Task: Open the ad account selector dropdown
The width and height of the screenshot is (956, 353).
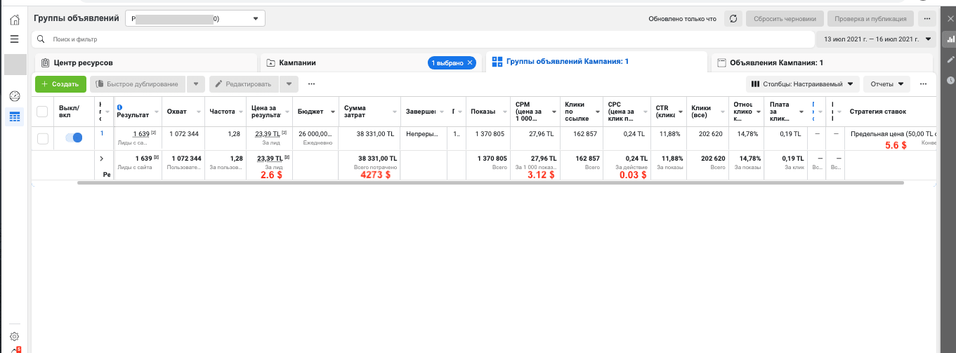Action: coord(195,19)
